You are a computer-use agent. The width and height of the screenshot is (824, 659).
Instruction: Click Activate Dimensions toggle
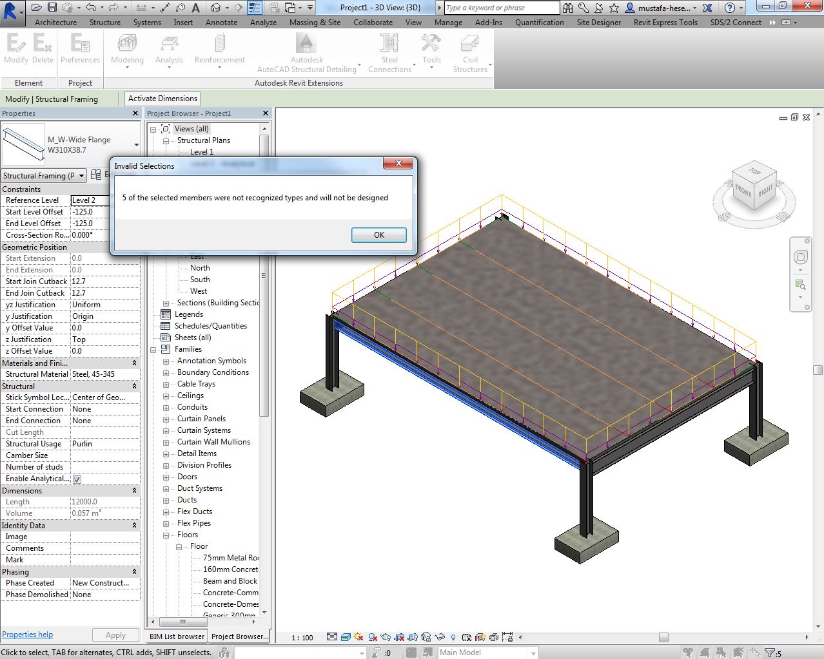(x=162, y=99)
